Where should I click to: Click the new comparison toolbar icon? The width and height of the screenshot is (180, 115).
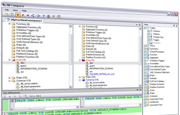6,15
